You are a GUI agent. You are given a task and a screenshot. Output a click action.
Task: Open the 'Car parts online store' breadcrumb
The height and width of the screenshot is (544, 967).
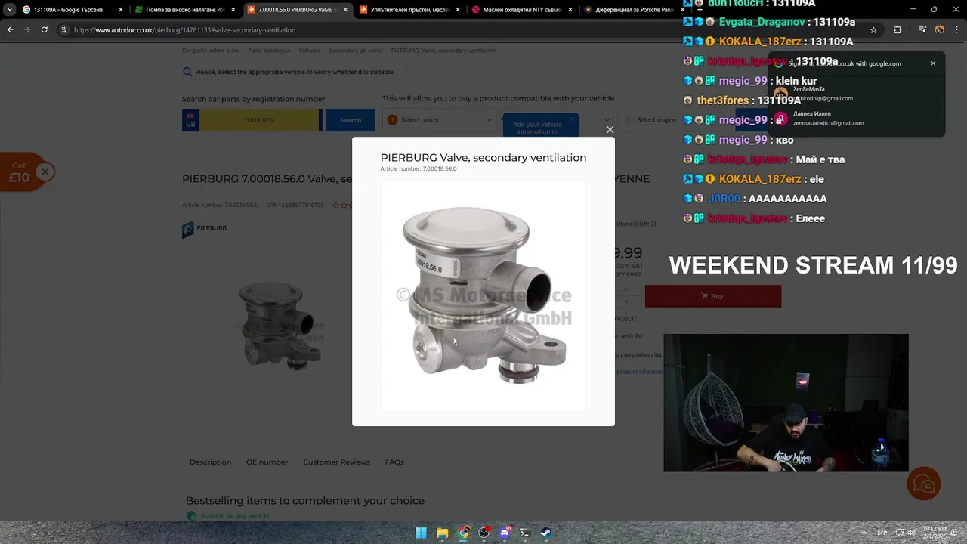[211, 51]
